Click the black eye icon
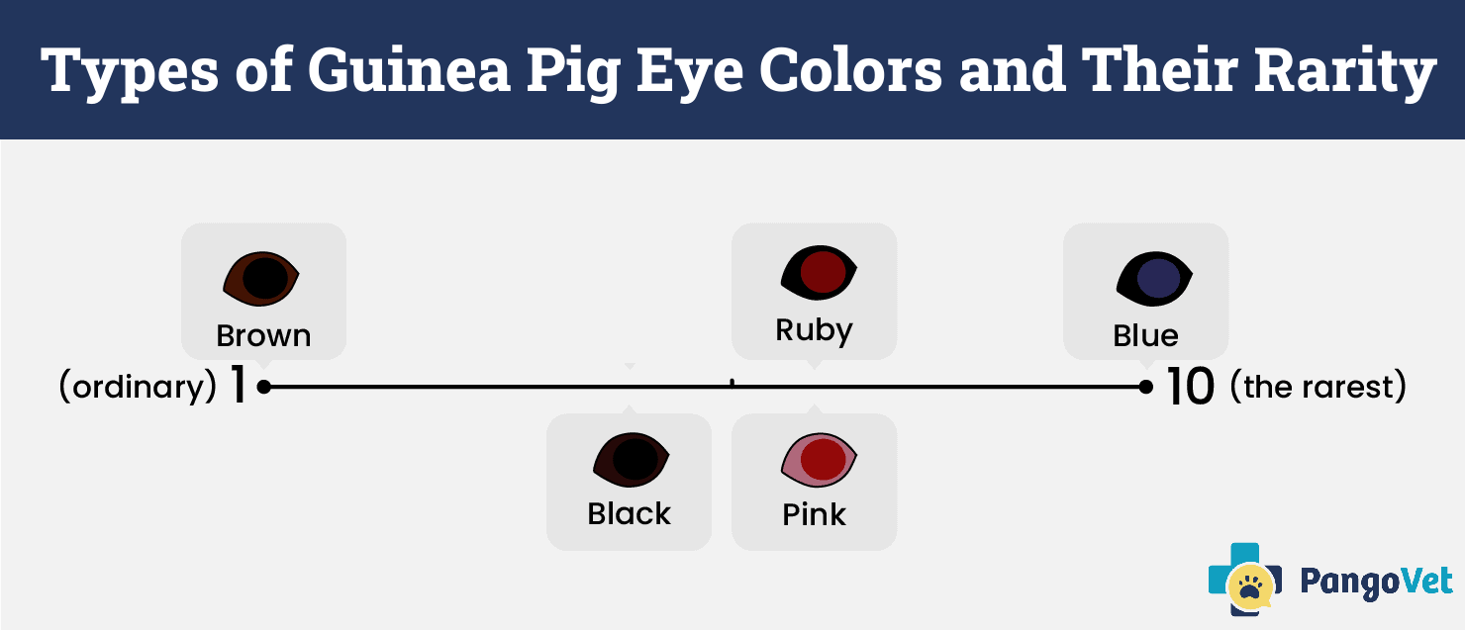 [x=631, y=459]
